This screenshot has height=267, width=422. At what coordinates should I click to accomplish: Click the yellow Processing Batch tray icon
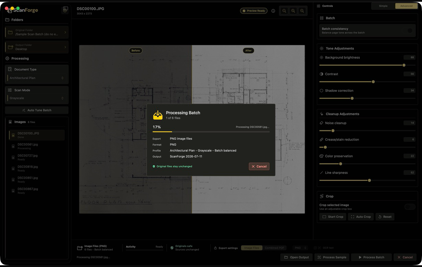tap(158, 115)
